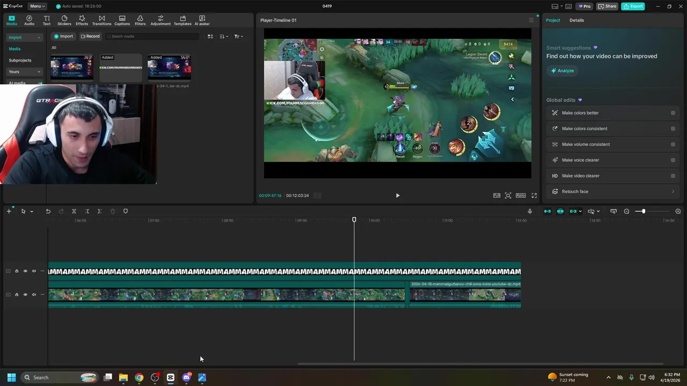Click the timeline zoom slider
The height and width of the screenshot is (386, 687).
[644, 211]
